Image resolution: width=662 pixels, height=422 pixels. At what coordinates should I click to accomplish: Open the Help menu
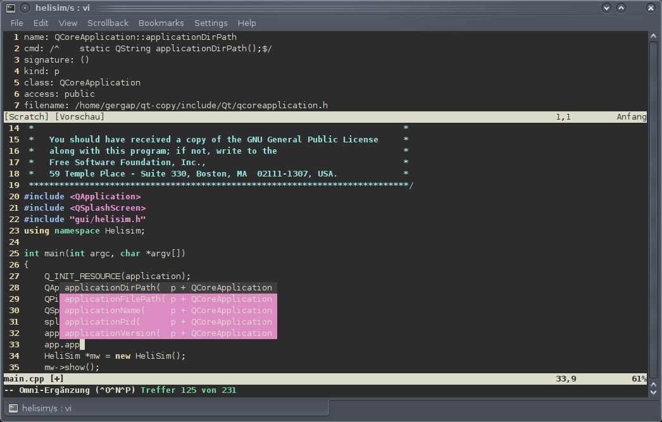point(247,23)
